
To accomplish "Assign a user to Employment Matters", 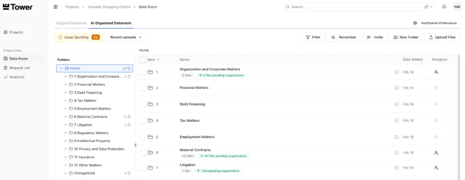I will coord(436,137).
